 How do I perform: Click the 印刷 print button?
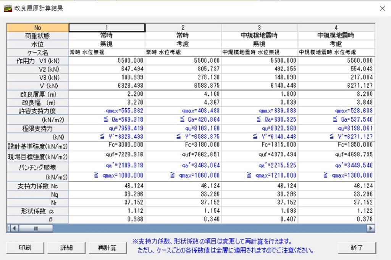click(25, 247)
